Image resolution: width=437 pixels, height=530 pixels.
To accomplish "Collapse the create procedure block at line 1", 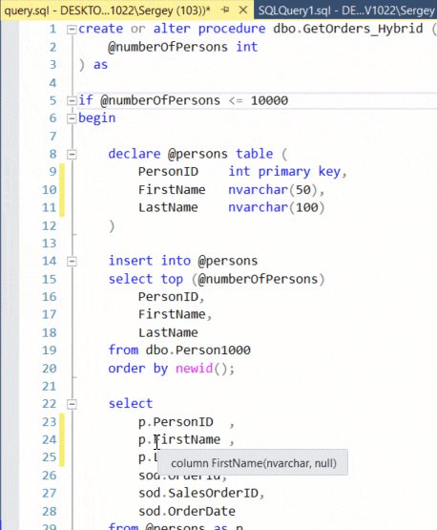I will click(x=72, y=30).
